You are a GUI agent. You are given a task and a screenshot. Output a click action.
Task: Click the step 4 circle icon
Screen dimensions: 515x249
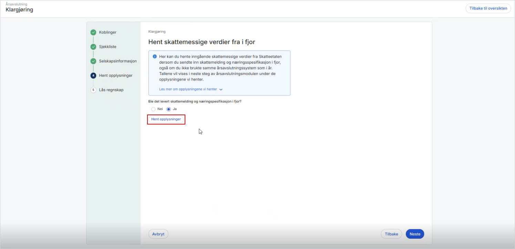point(93,76)
